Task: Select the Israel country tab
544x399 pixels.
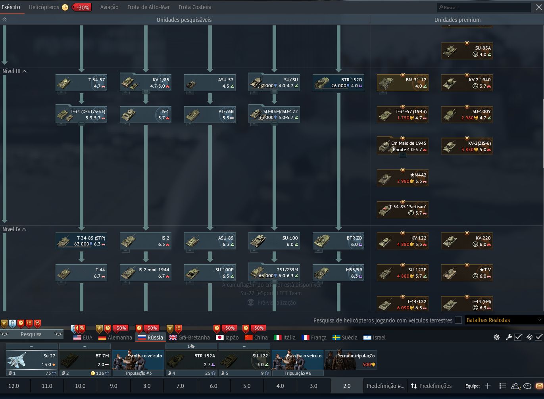Action: pos(375,338)
